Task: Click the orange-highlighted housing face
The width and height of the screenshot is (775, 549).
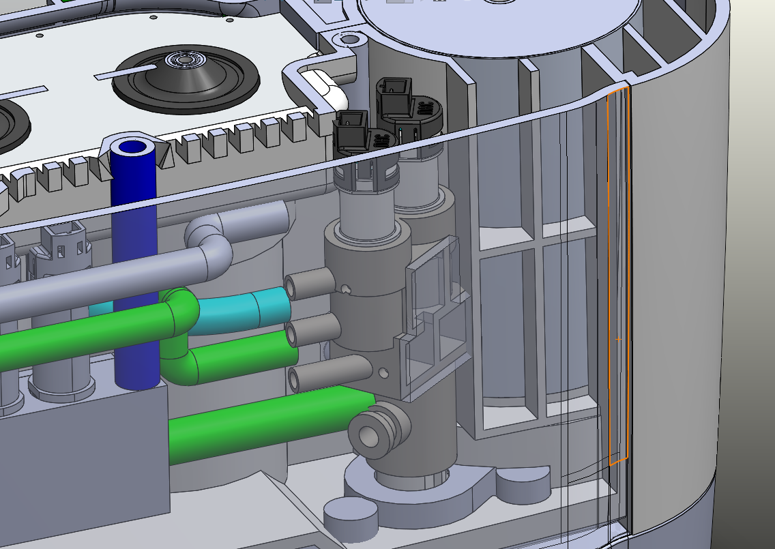Action: point(618,277)
